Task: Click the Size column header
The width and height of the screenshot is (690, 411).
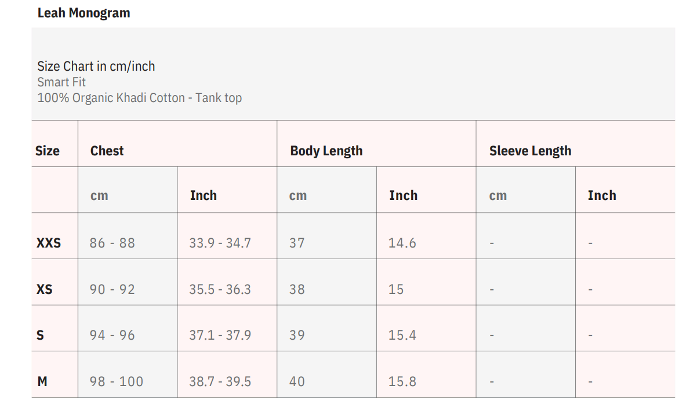Action: click(48, 151)
